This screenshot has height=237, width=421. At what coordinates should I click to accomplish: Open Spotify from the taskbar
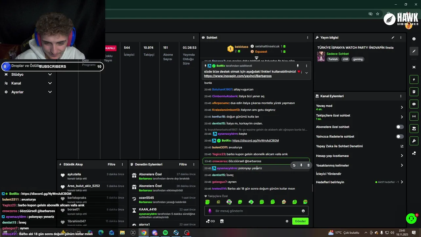(165, 233)
